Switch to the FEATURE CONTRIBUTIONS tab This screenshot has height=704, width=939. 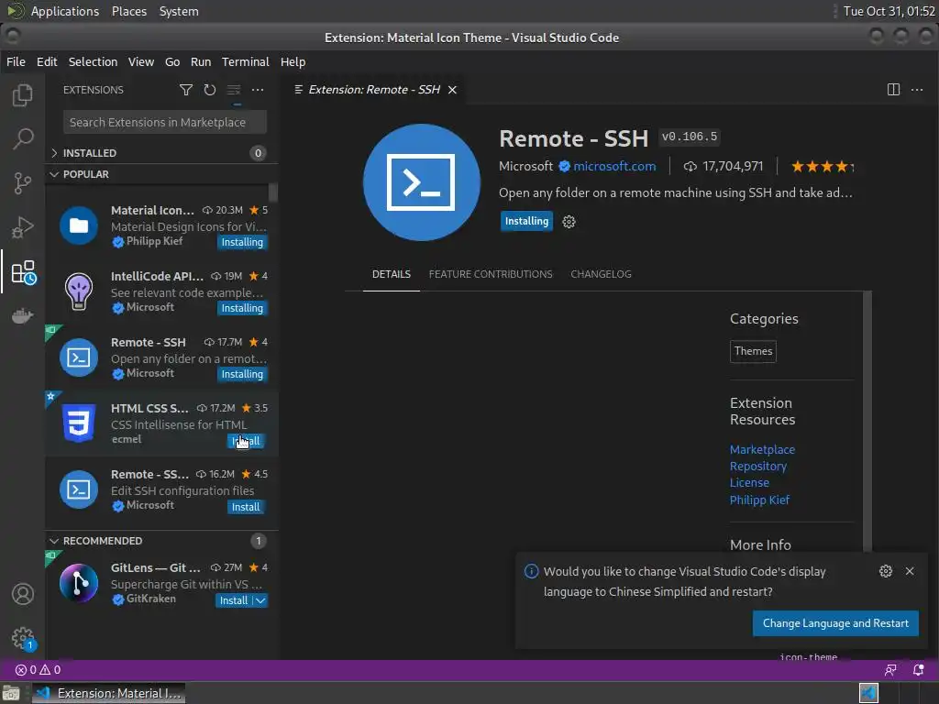pos(491,274)
